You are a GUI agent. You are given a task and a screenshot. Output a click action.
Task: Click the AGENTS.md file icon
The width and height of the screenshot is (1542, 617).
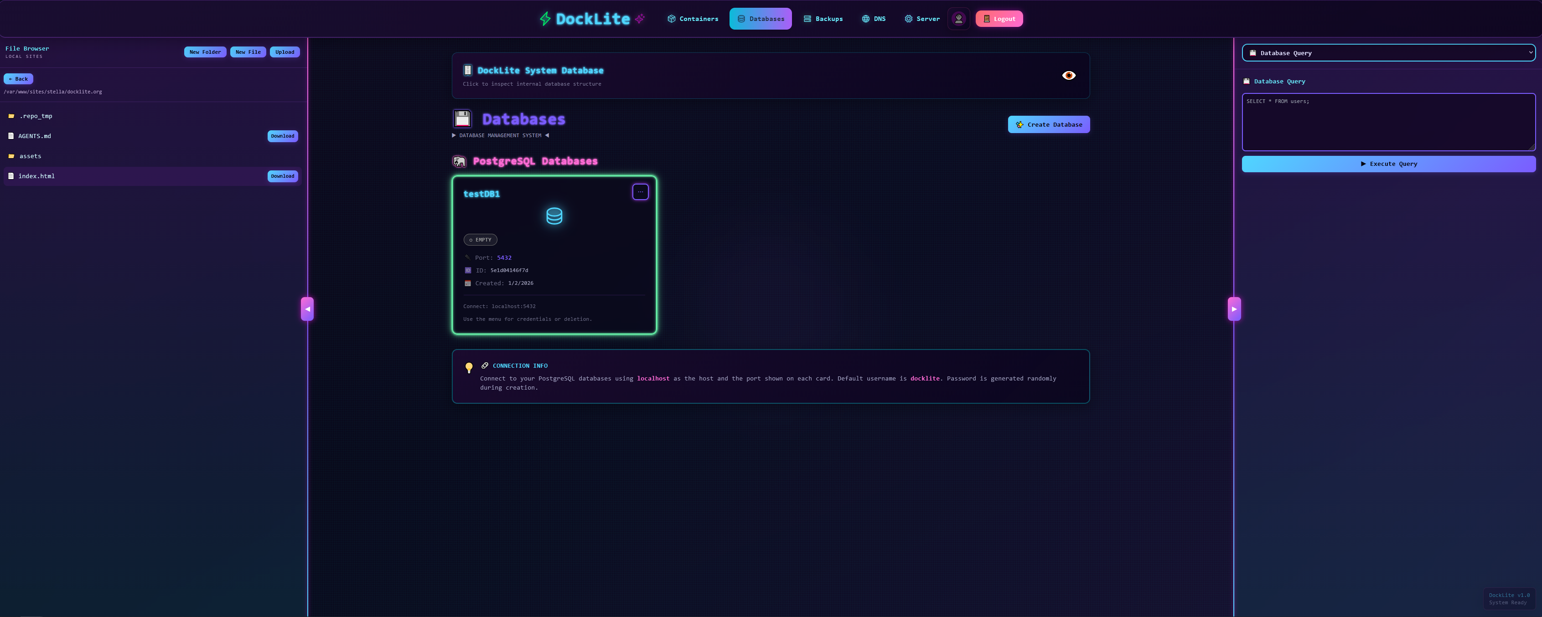[x=11, y=136]
